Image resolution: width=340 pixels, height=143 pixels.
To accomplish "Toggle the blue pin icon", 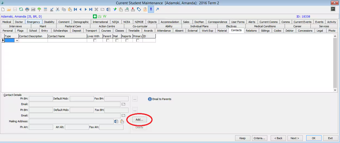I will click(151, 9).
